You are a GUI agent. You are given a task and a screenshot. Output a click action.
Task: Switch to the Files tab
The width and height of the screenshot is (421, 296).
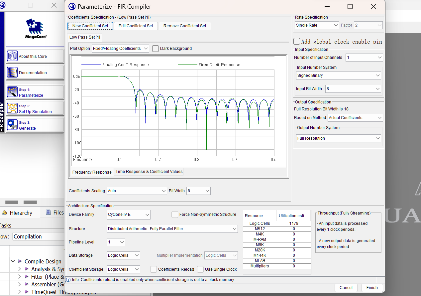53,213
